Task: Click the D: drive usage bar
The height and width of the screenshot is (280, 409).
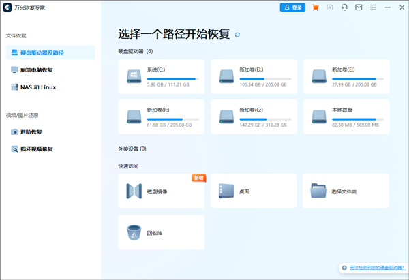Action: click(265, 79)
